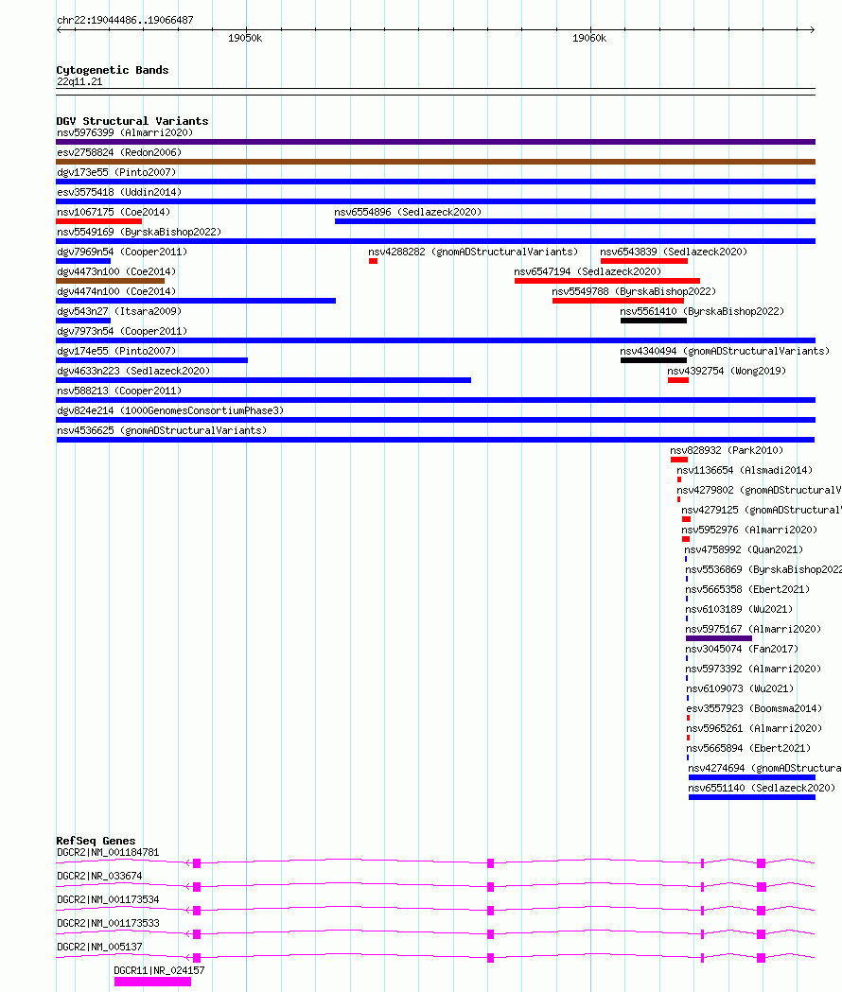Image resolution: width=842 pixels, height=992 pixels.
Task: Open nsv4758992 (Quan2021) label
Action: [744, 550]
